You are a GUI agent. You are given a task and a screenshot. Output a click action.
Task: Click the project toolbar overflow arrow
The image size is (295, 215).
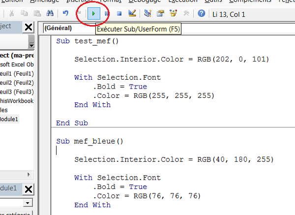point(31,45)
